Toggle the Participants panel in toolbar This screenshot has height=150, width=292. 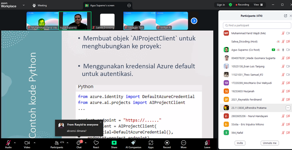coord(57,144)
